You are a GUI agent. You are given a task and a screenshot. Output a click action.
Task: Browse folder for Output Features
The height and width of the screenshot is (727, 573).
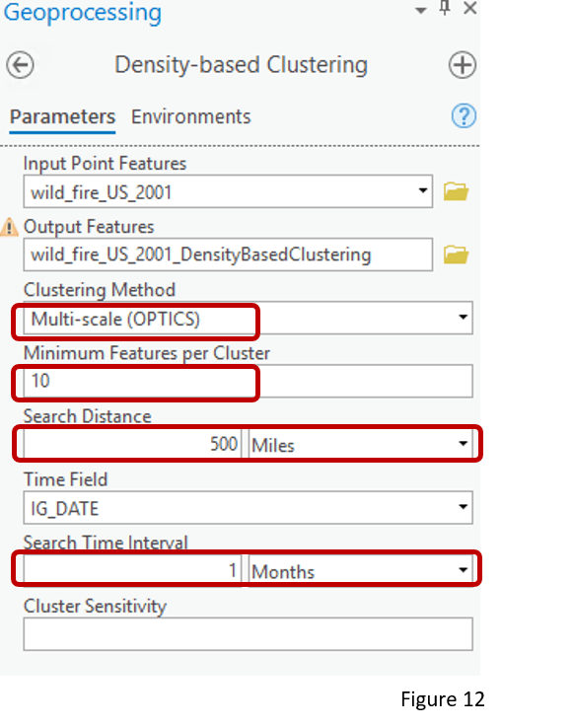(x=456, y=254)
